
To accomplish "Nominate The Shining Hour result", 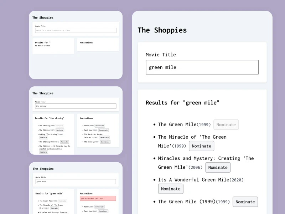I will pyautogui.click(x=64, y=142).
